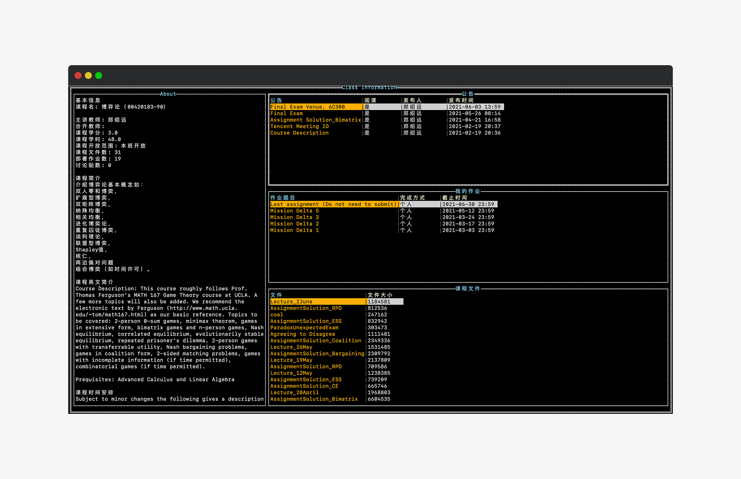Open the Mission Delta 5 assignment

(x=295, y=211)
